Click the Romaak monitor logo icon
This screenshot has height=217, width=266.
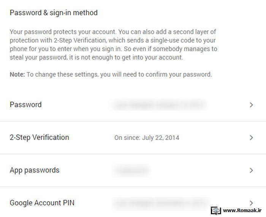(216, 211)
